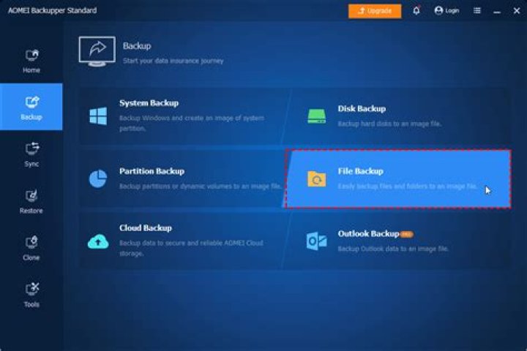
Task: Click the Login account link
Action: coord(446,11)
